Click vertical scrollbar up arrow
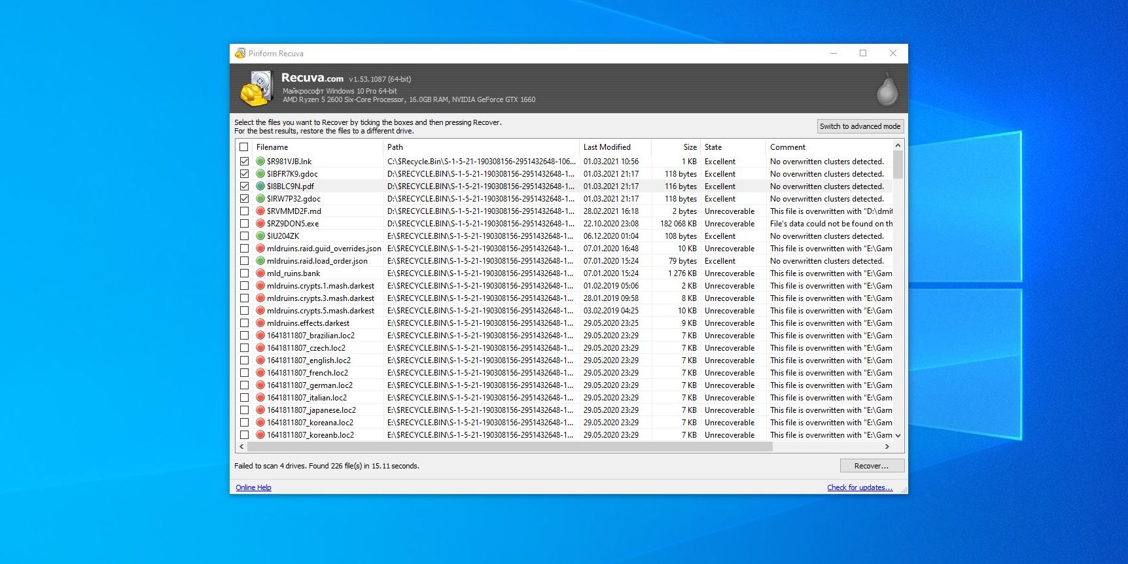 coord(898,145)
